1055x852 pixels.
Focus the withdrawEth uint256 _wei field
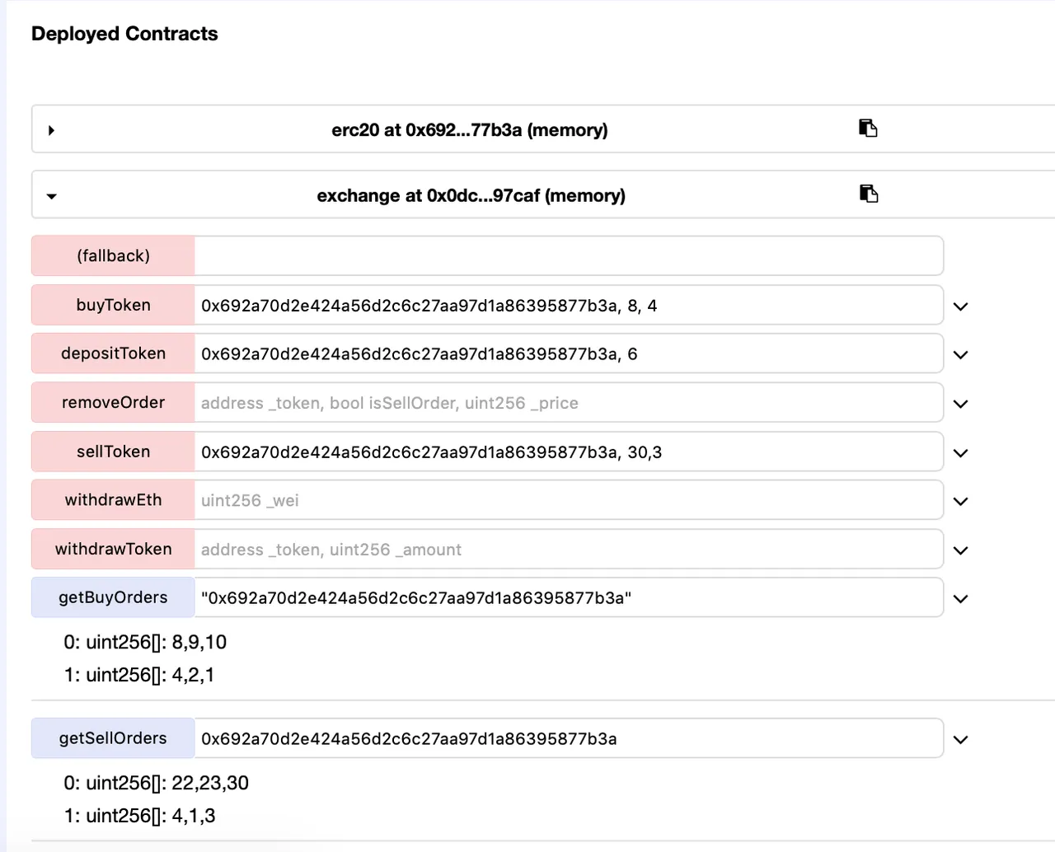click(x=569, y=500)
